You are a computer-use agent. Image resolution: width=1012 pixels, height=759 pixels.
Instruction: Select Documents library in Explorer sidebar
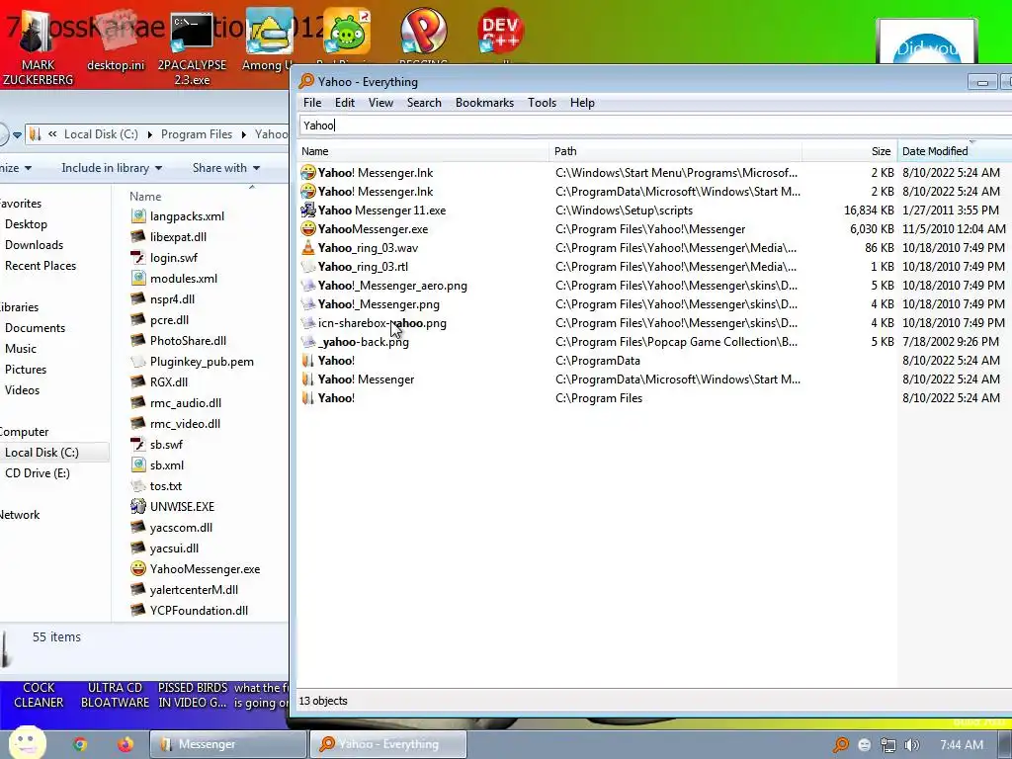click(x=35, y=328)
